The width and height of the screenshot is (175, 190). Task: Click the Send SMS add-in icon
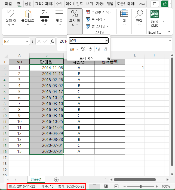pos(155,14)
